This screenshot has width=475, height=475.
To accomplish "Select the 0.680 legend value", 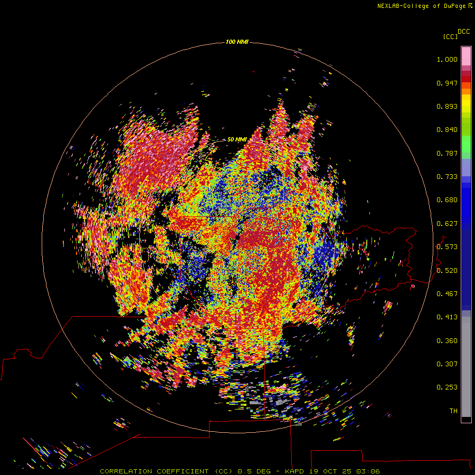I will tap(447, 200).
